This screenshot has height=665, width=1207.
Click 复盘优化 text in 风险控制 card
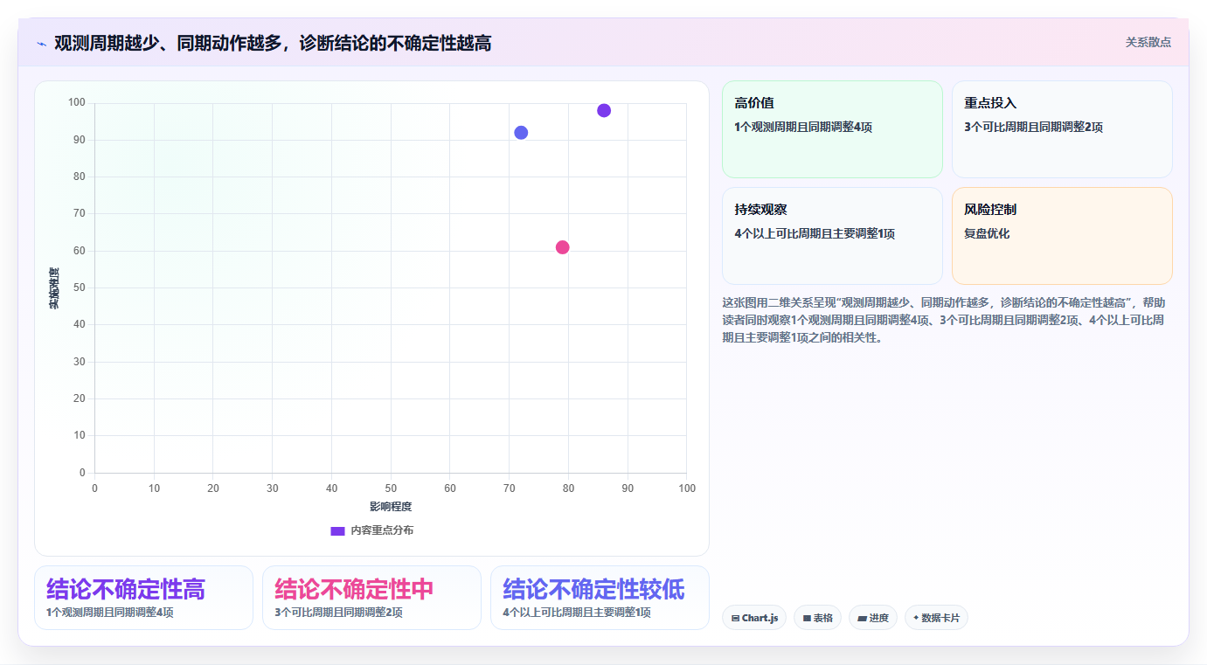pyautogui.click(x=987, y=234)
